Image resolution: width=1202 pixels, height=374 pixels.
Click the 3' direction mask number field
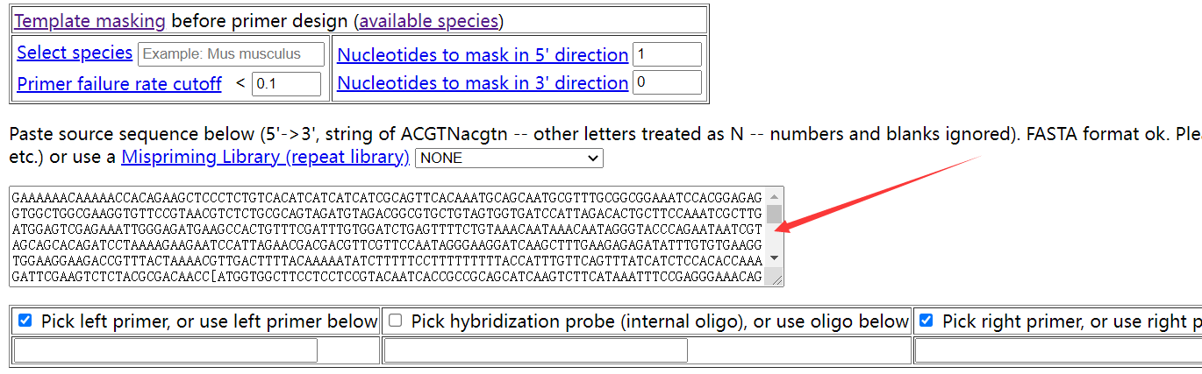click(666, 83)
